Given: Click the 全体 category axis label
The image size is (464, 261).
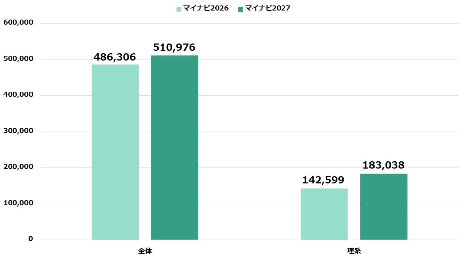Looking at the screenshot, I should 145,251.
